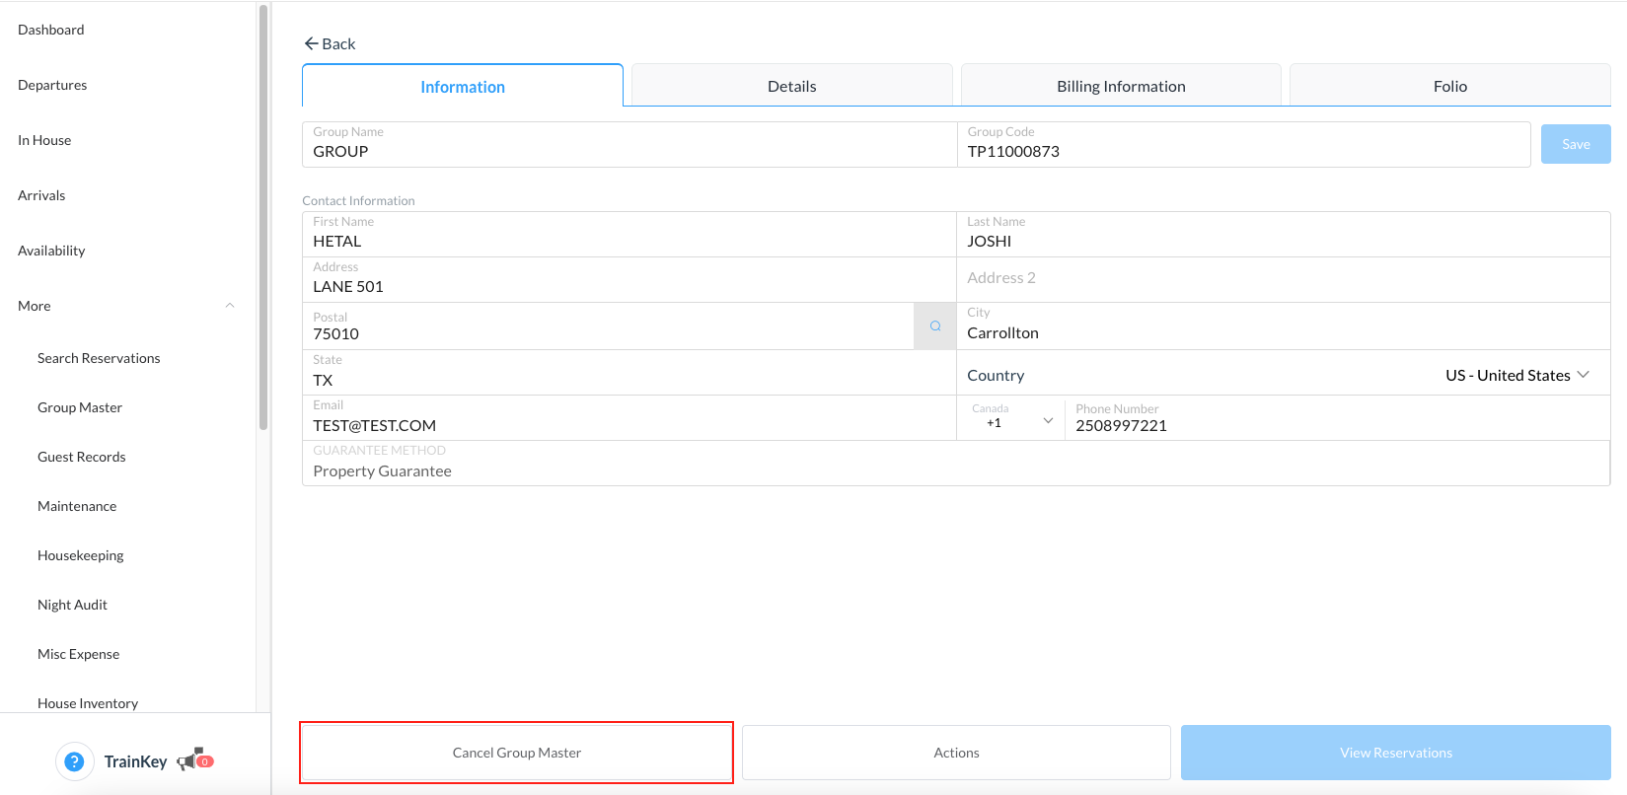The width and height of the screenshot is (1627, 795).
Task: Open Night Audit from the sidebar
Action: pos(72,605)
